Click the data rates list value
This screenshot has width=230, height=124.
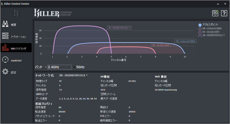coord(78,99)
